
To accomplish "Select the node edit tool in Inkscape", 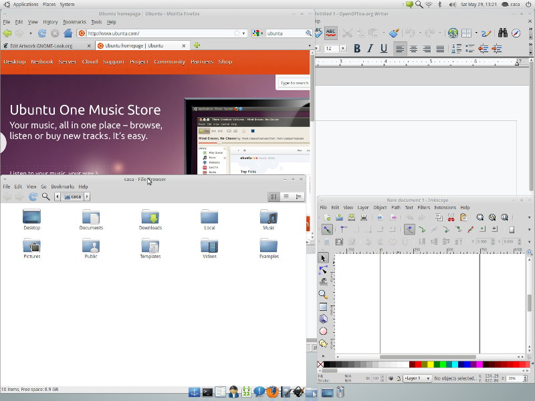I will point(323,270).
